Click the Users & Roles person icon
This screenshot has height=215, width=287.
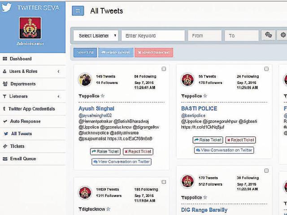(5, 71)
